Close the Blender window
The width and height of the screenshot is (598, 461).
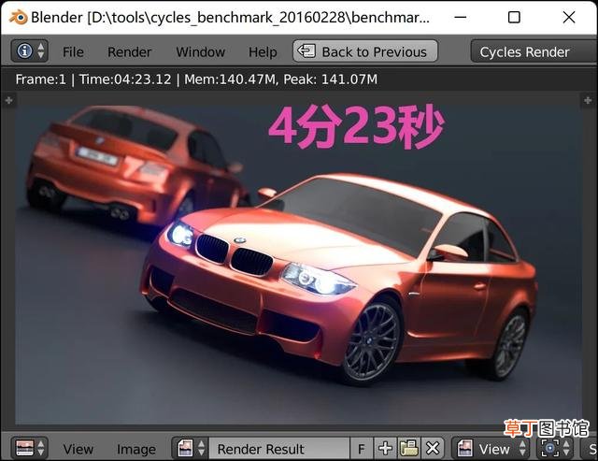569,17
